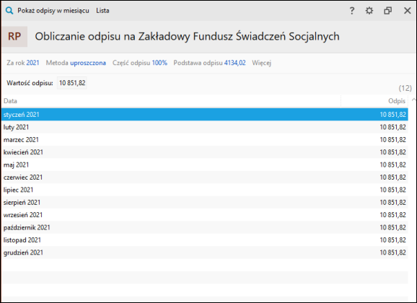
Task: Click scrollbar up arrow beside header
Action: [x=413, y=100]
